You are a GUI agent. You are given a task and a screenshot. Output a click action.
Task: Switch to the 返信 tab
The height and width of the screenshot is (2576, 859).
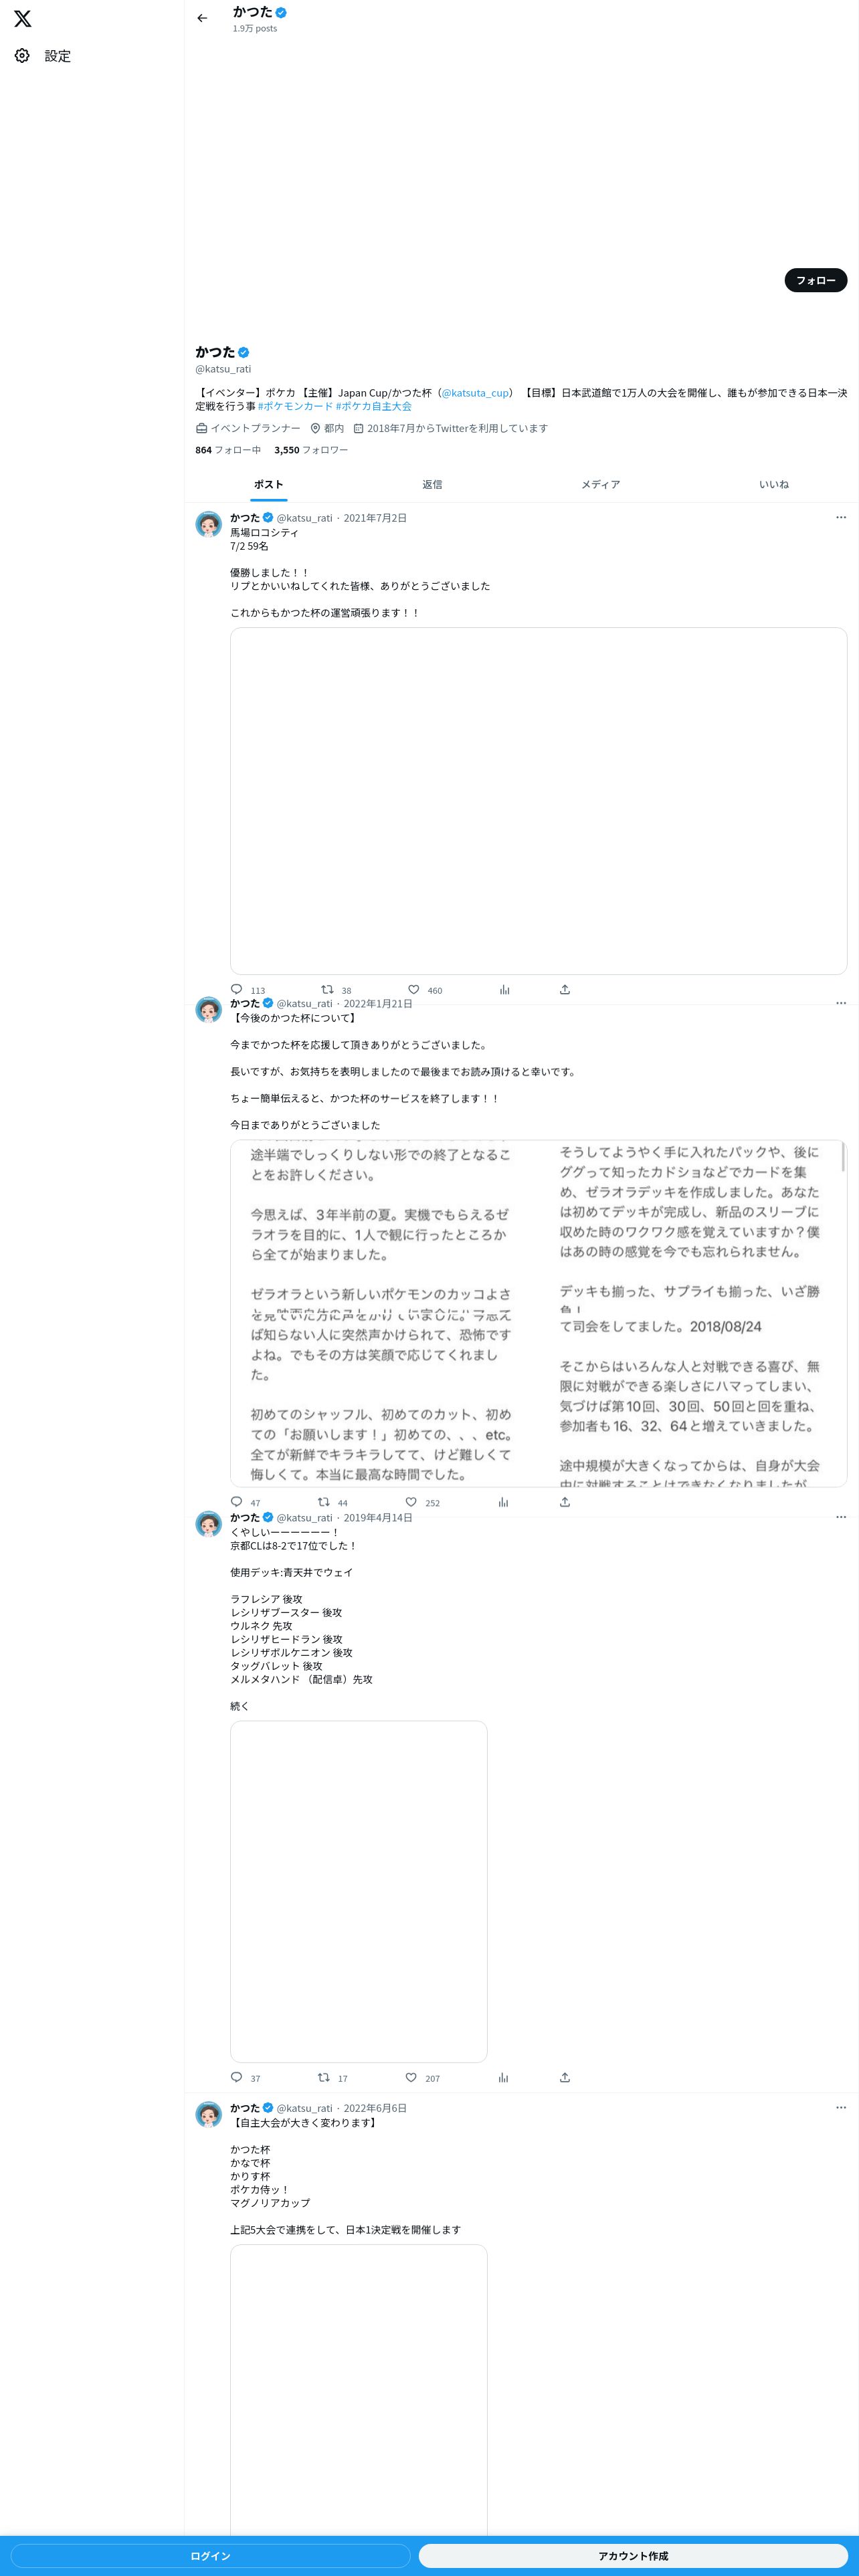[432, 484]
